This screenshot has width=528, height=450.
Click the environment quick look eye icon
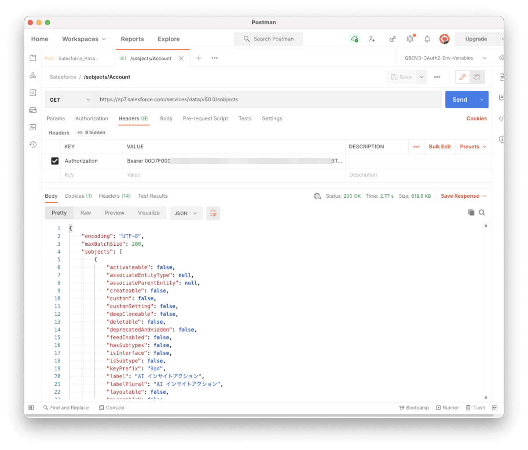(x=501, y=58)
